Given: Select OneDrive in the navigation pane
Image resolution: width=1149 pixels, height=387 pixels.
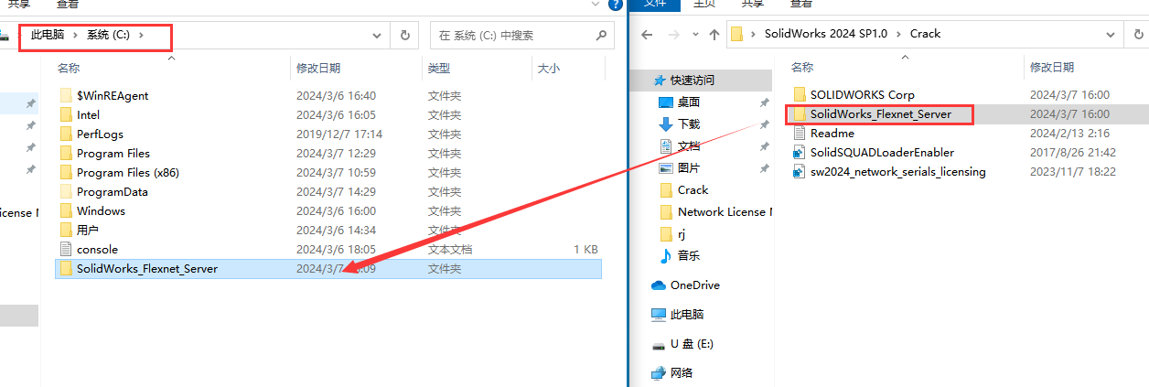Looking at the screenshot, I should pyautogui.click(x=695, y=285).
